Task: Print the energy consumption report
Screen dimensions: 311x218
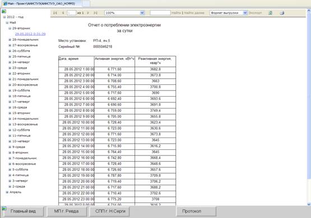Action: pos(282,13)
